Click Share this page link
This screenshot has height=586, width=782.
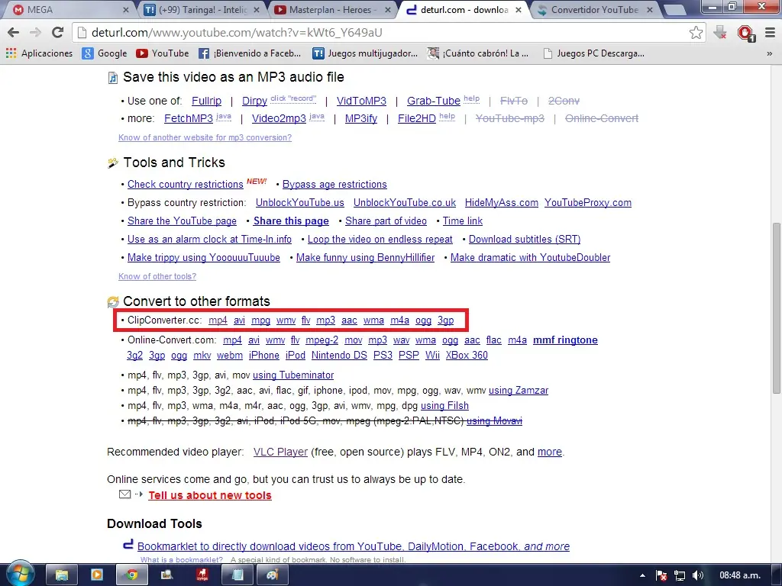coord(291,221)
